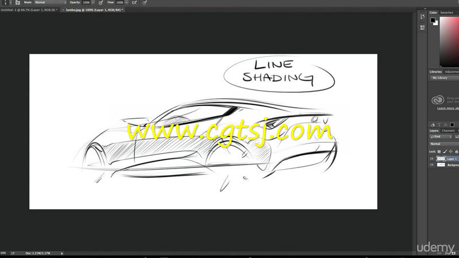Click the Creative Cloud logo icon

point(438,100)
